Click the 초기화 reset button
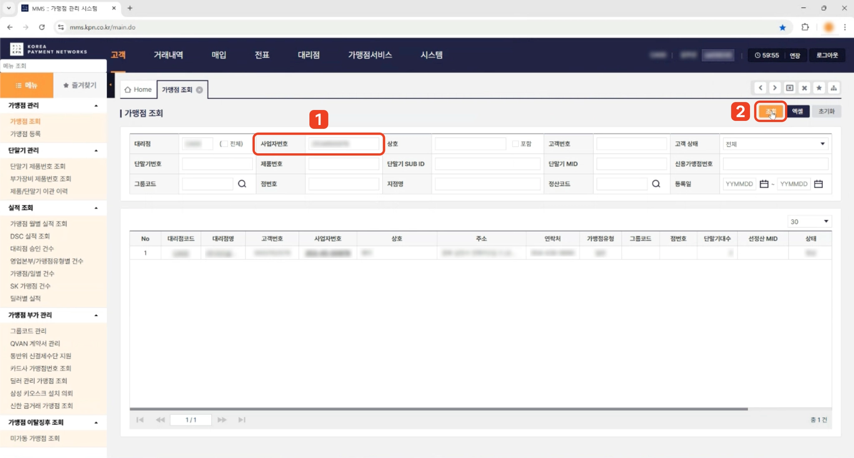Image resolution: width=854 pixels, height=458 pixels. (x=826, y=111)
